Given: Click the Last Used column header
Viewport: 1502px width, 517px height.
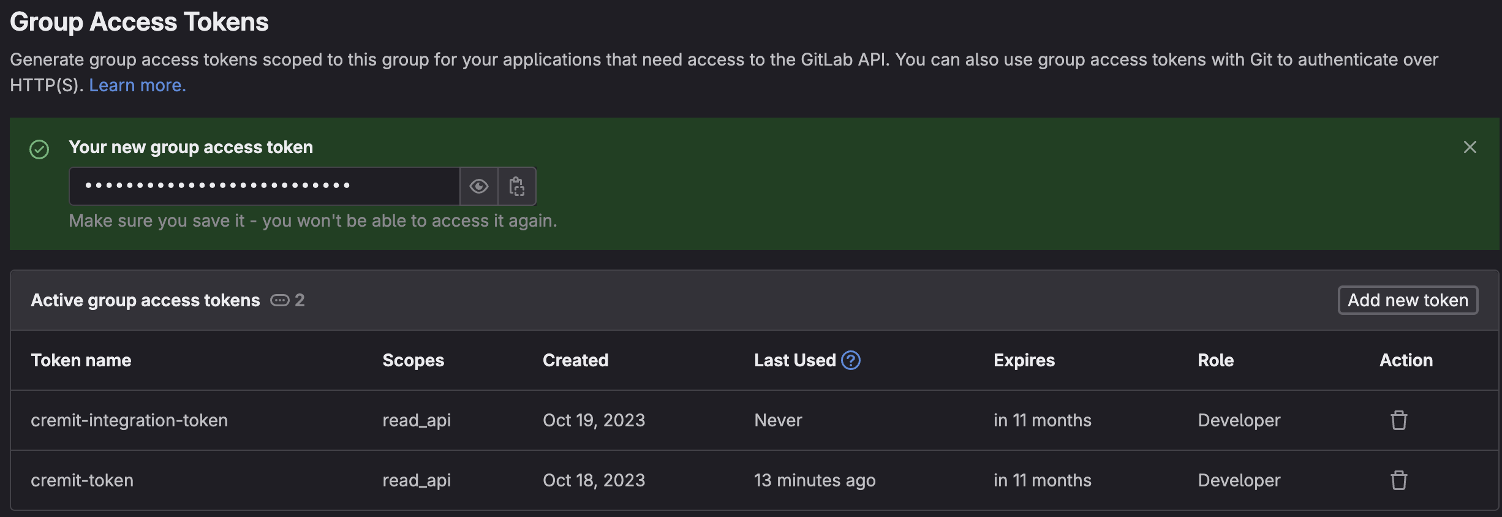Looking at the screenshot, I should pos(794,360).
